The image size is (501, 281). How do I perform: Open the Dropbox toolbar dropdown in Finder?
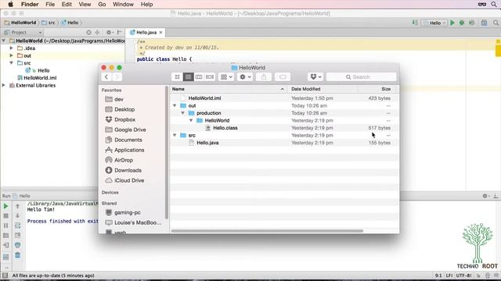315,76
